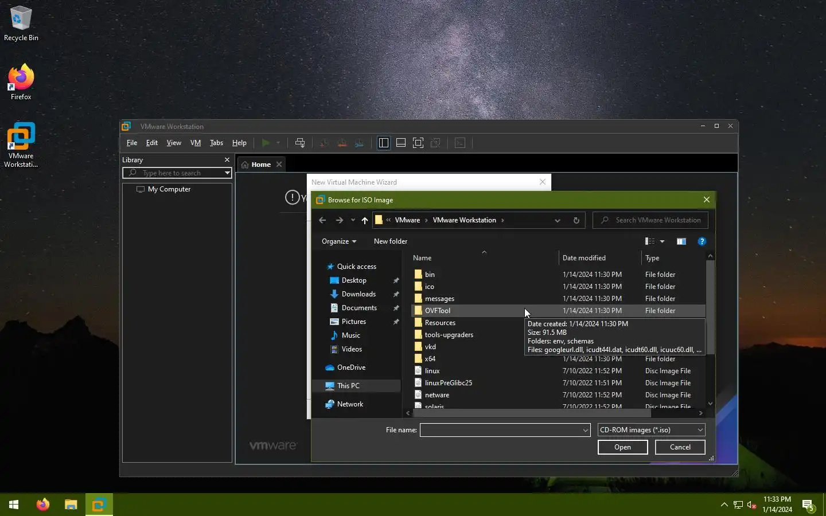Click the send Ctrl+Alt+Del toolbar icon
This screenshot has height=516, width=826.
300,143
